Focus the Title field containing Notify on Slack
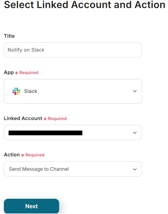 tap(73, 50)
